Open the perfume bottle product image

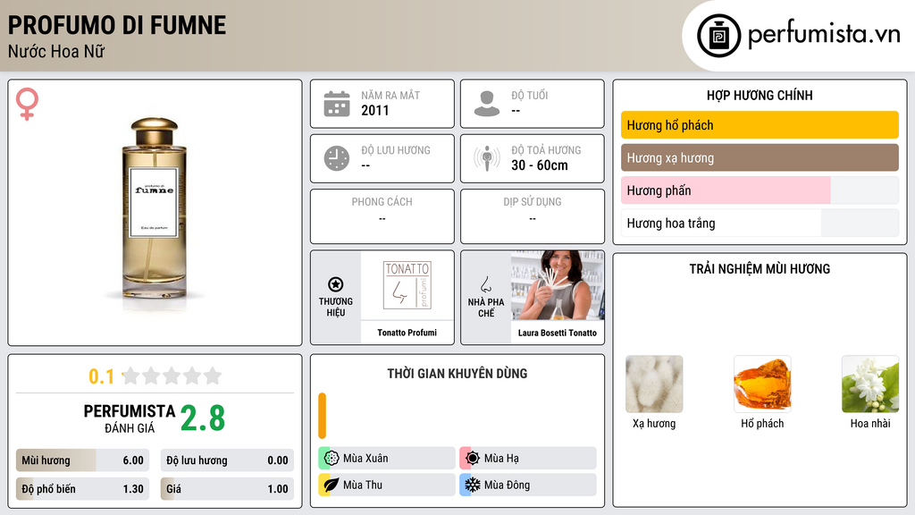tap(155, 213)
